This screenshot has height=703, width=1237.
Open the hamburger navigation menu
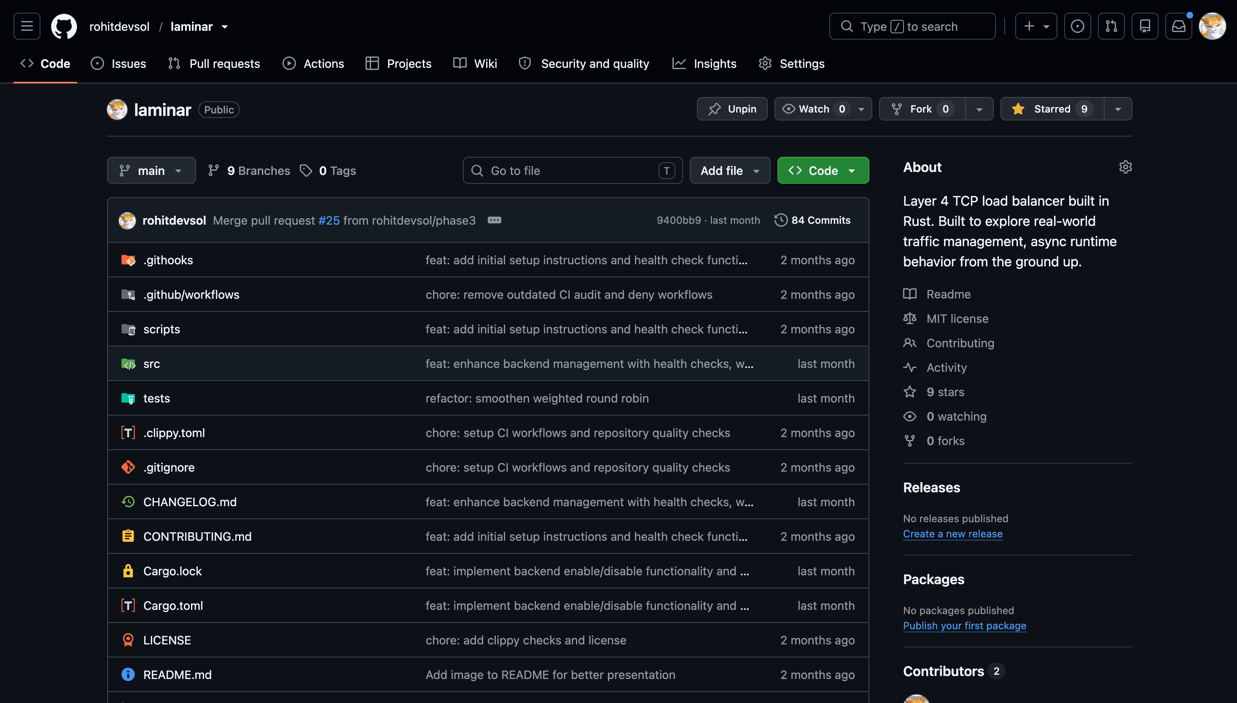click(x=27, y=26)
